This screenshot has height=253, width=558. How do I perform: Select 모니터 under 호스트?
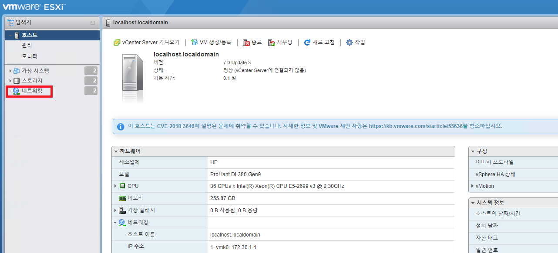coord(30,56)
